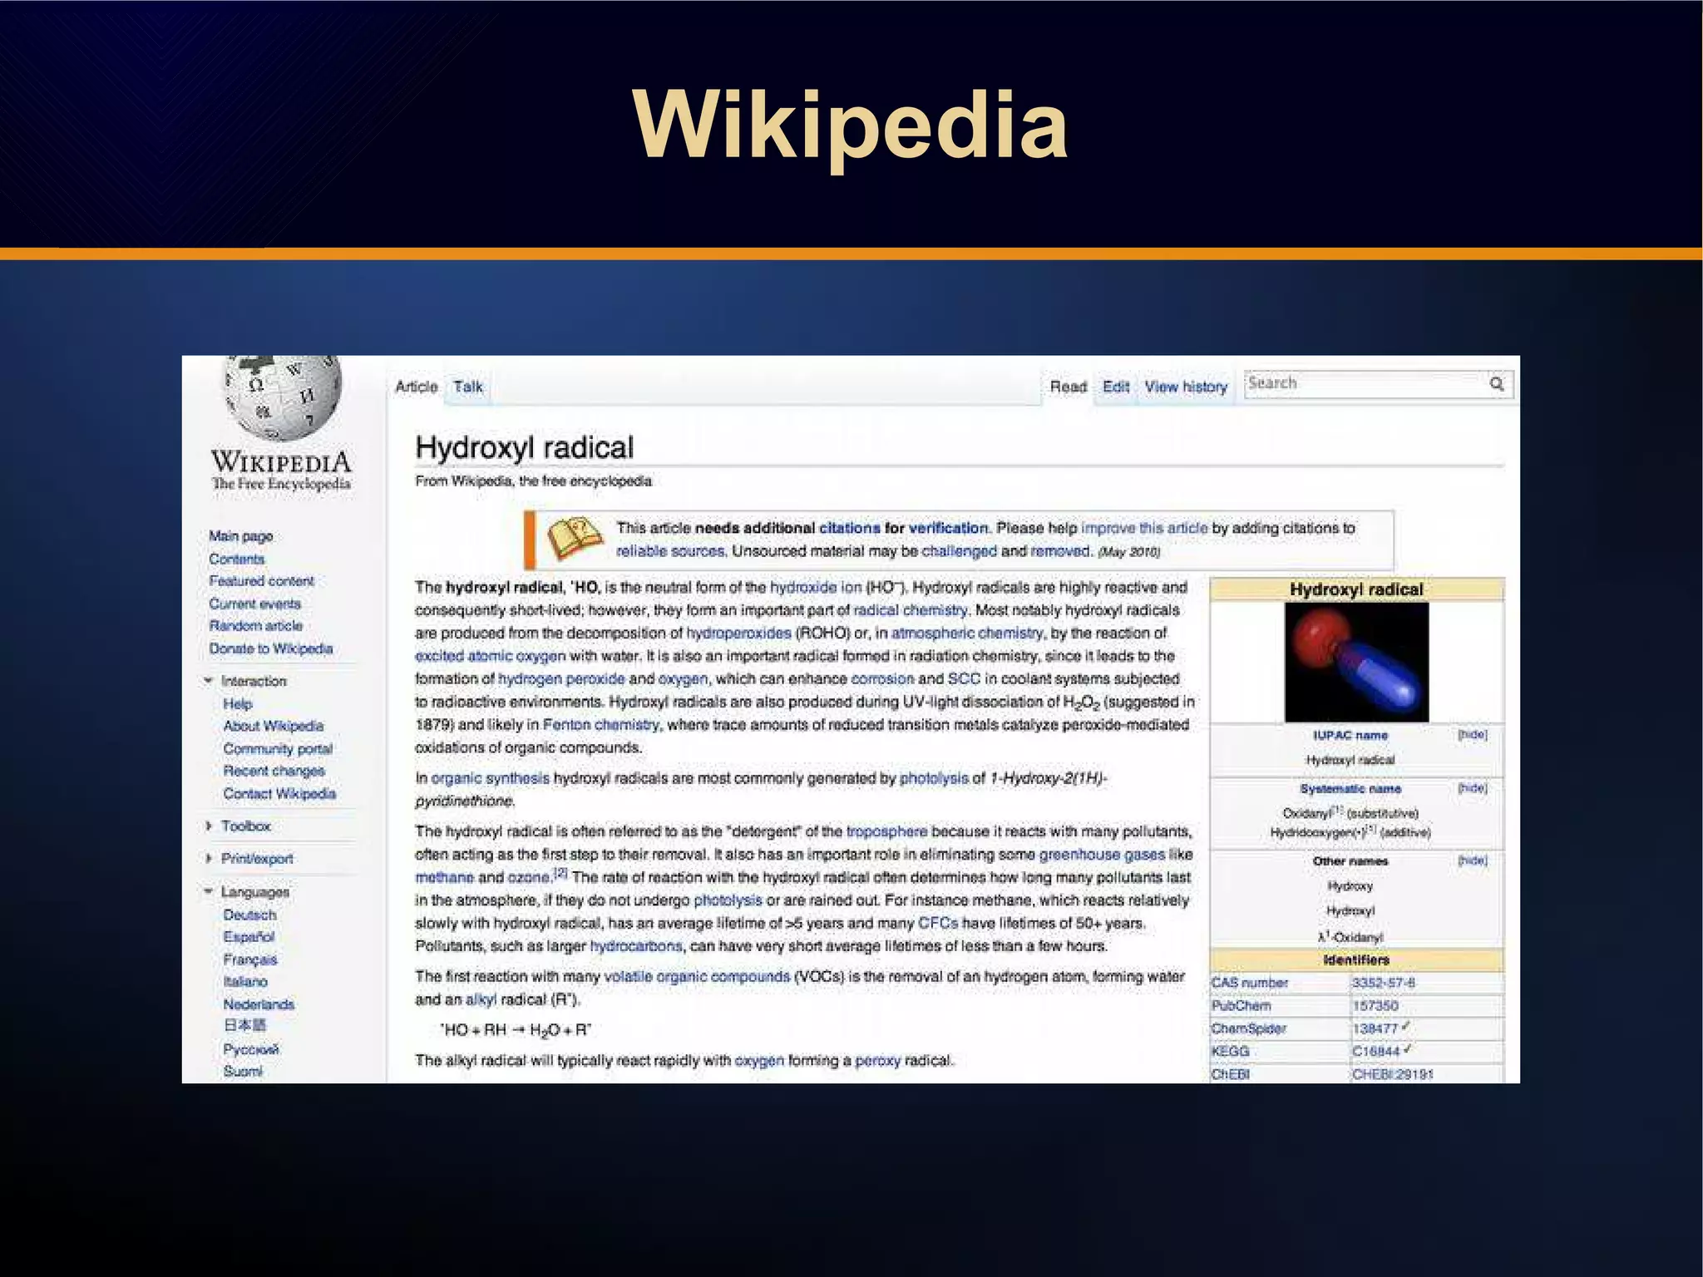Switch to the Article tab
Screen dimensions: 1703x1277
coord(417,387)
